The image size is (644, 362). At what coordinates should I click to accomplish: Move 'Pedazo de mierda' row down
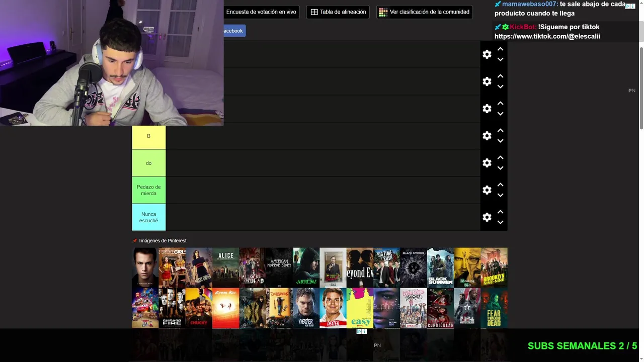(500, 195)
